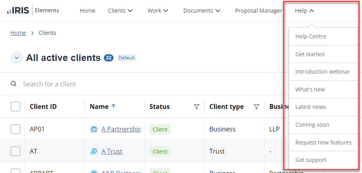Image resolution: width=362 pixels, height=173 pixels.
Task: Click the search magnifier icon
Action: point(14,84)
